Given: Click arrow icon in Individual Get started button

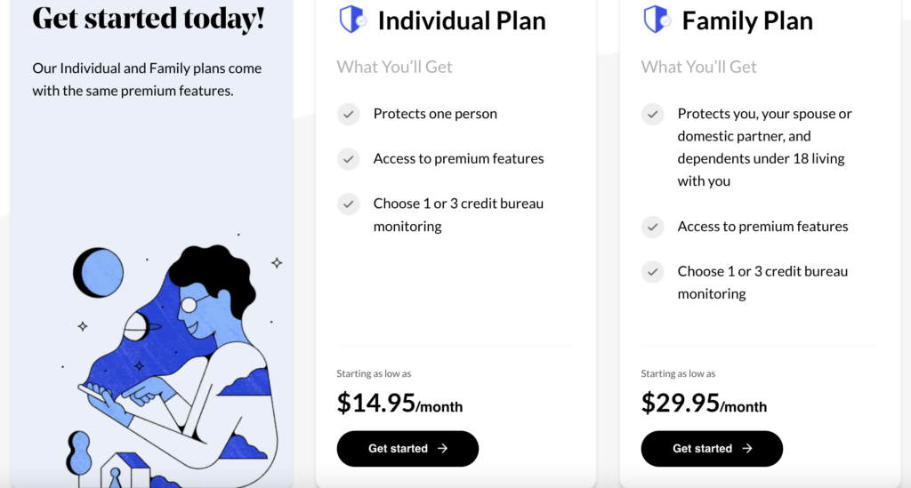Looking at the screenshot, I should [443, 449].
